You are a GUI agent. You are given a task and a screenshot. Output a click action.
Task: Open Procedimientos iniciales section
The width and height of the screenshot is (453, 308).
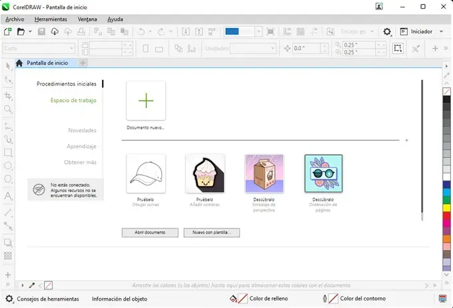pyautogui.click(x=67, y=84)
